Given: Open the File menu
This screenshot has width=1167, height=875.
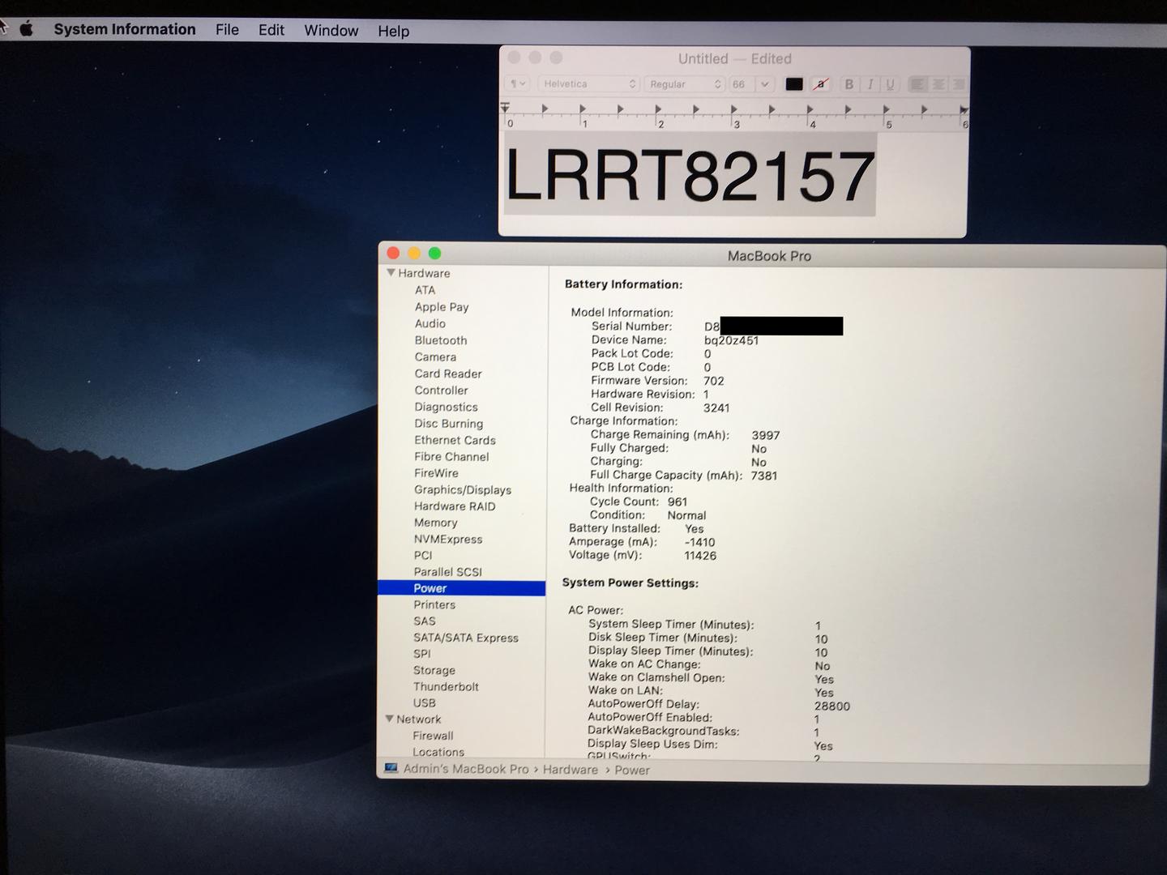Looking at the screenshot, I should coord(227,30).
